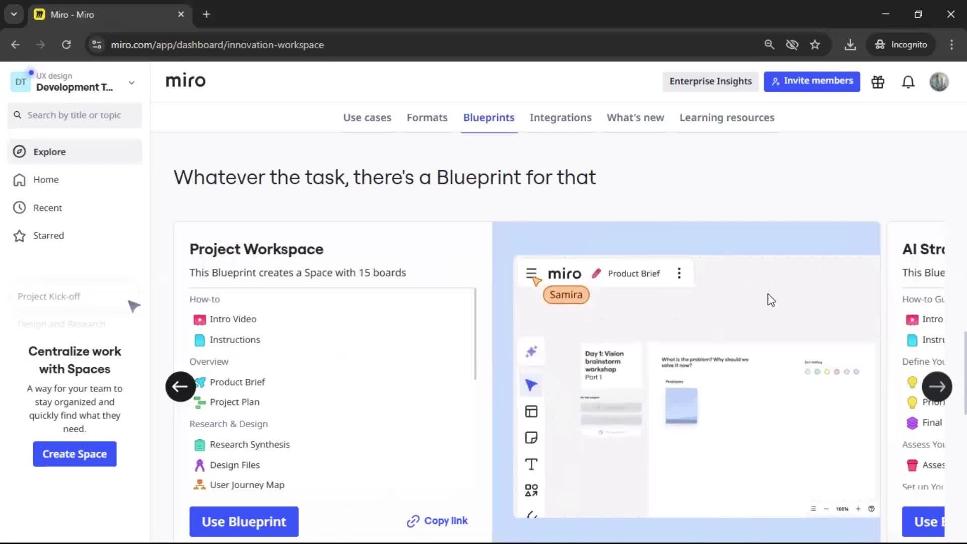Click the Starred star icon
The height and width of the screenshot is (544, 967).
coord(19,236)
